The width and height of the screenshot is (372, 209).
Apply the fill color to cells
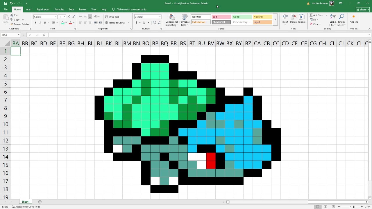(63, 23)
